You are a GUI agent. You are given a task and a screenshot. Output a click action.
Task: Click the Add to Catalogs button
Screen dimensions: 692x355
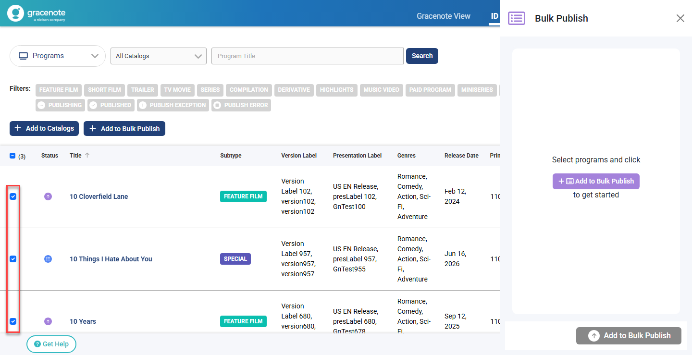(x=44, y=128)
